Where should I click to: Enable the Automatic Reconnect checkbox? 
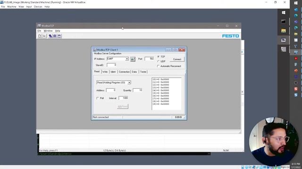pyautogui.click(x=159, y=66)
